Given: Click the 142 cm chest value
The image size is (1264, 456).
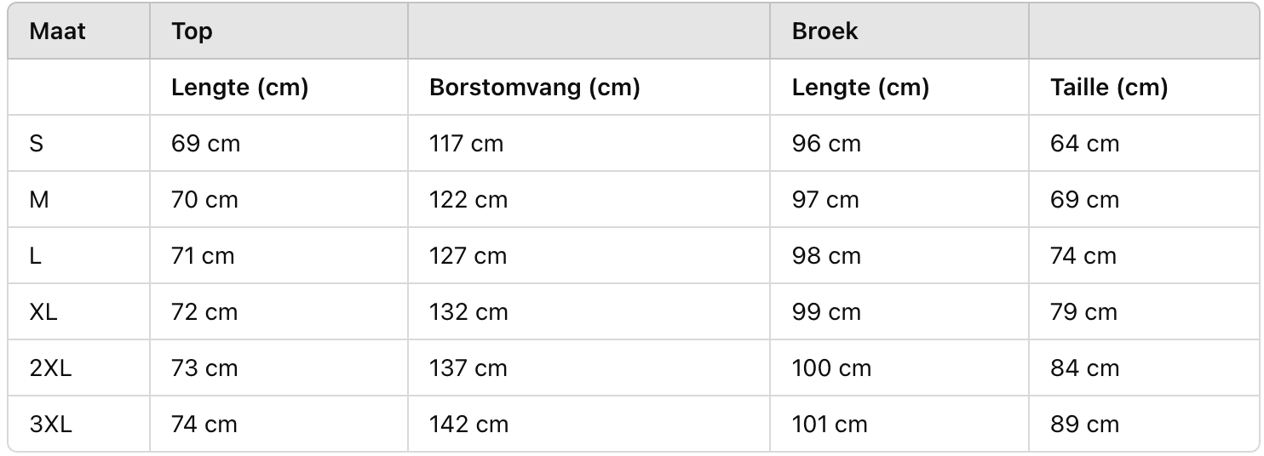Looking at the screenshot, I should 468,425.
